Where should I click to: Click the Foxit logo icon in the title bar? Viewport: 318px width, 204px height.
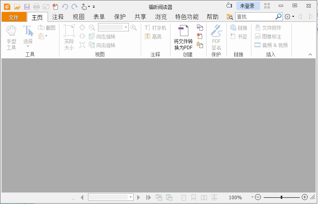coord(7,7)
